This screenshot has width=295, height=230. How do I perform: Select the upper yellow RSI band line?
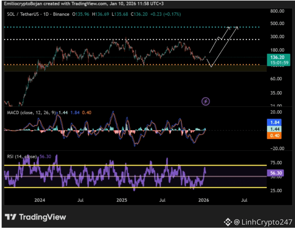pyautogui.click(x=92, y=165)
